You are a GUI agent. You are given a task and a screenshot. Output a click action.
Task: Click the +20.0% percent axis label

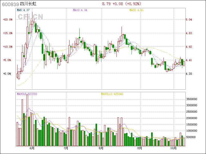coord(8,20)
